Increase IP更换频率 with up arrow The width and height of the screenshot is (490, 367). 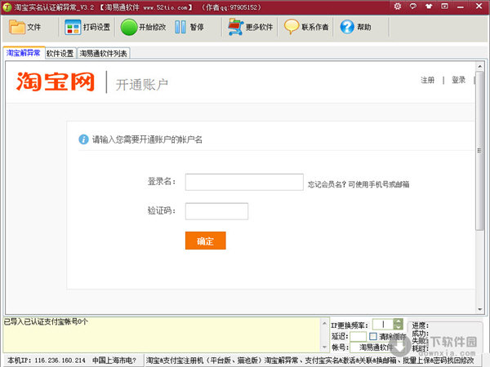399,321
